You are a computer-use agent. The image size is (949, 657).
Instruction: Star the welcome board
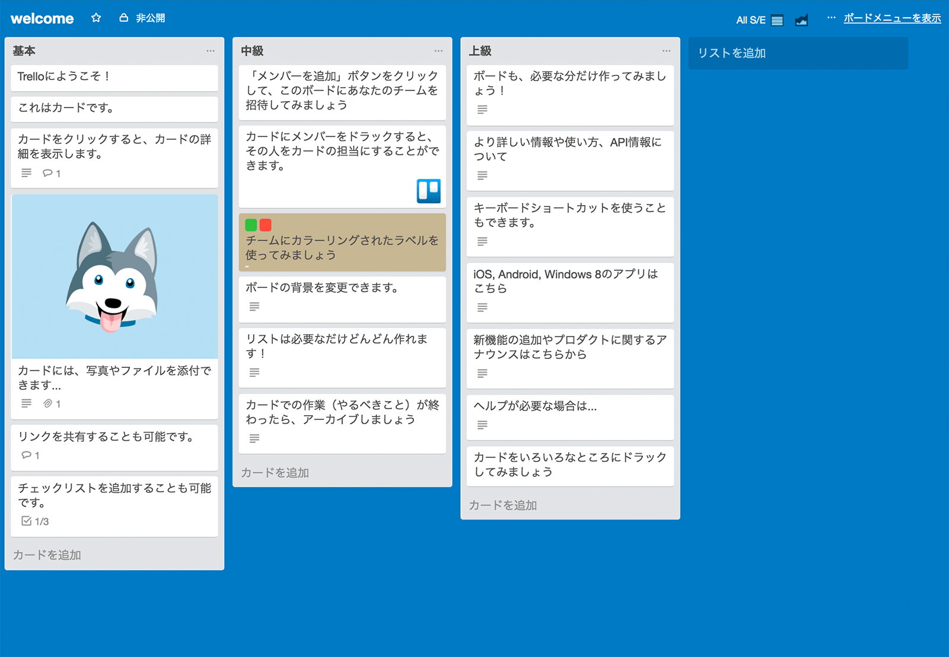click(x=96, y=18)
